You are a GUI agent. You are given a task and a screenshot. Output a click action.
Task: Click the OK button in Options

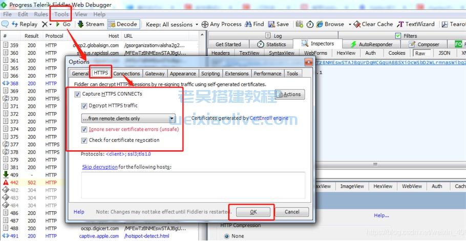click(252, 212)
